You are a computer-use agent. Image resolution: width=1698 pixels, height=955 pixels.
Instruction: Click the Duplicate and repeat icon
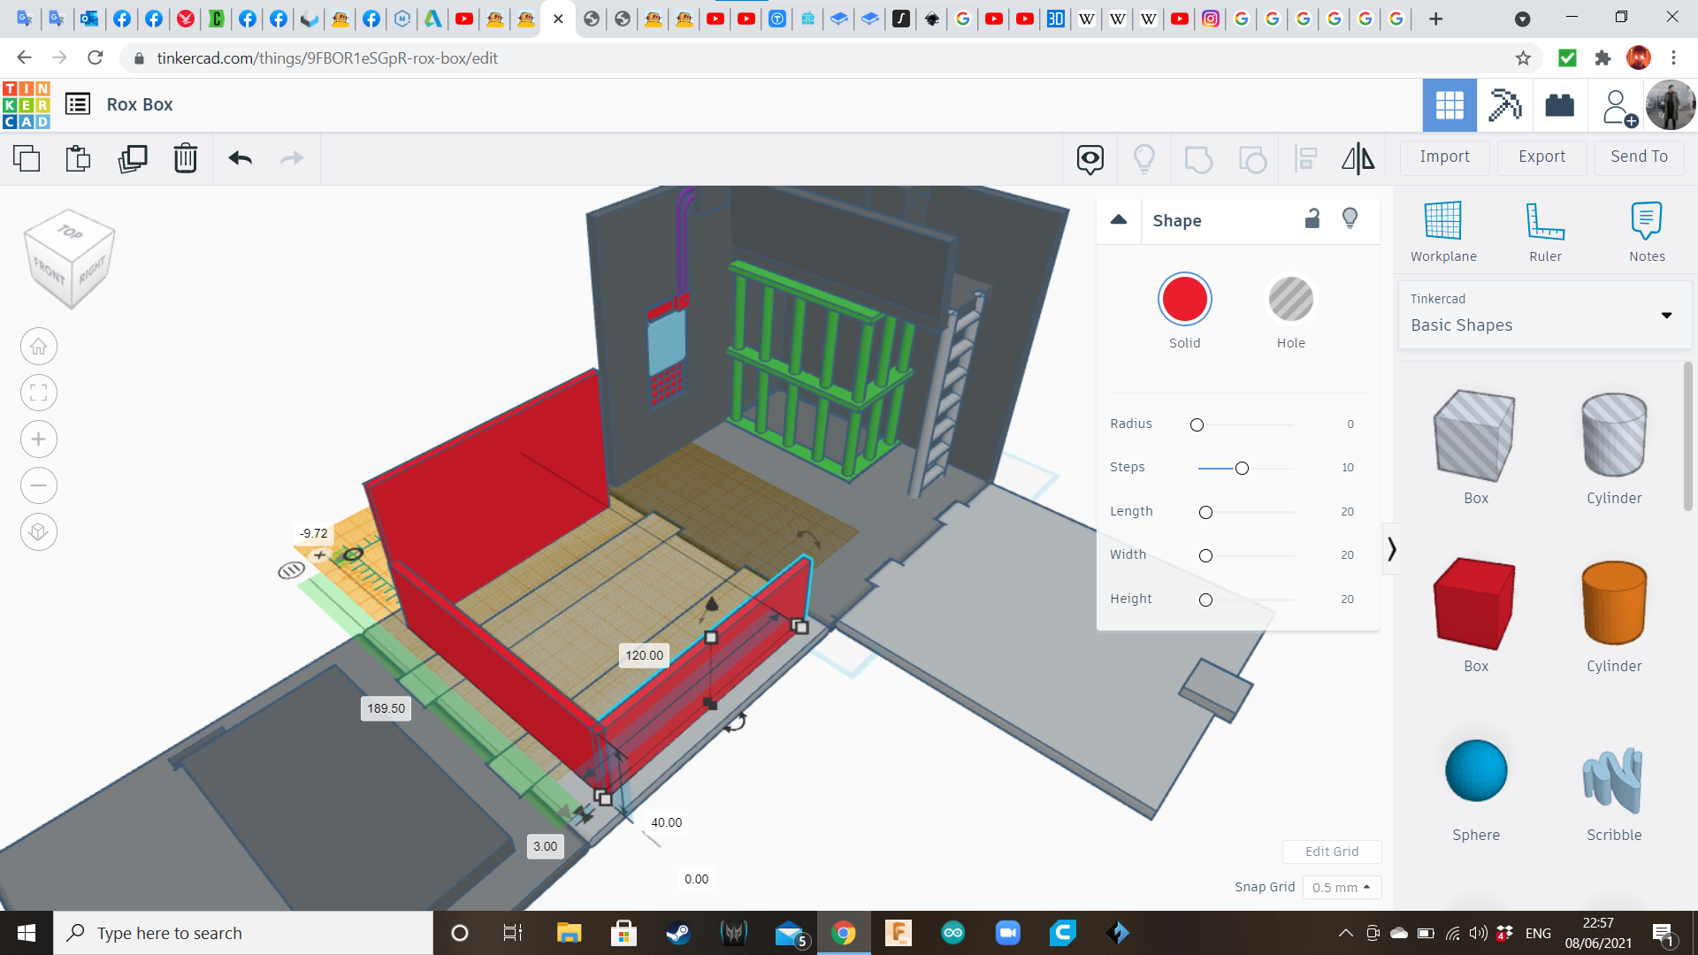point(133,158)
